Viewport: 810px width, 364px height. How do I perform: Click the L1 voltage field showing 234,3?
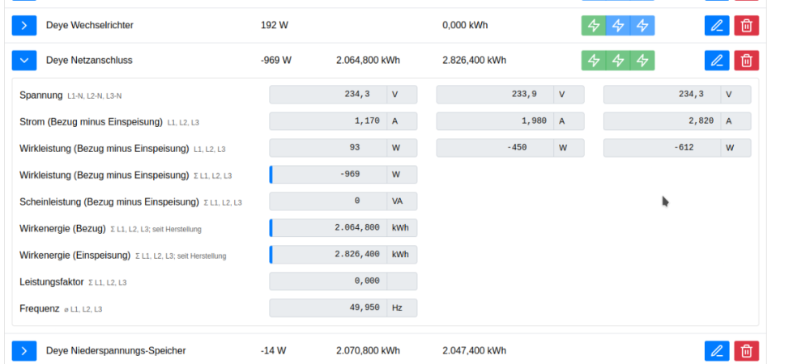click(328, 95)
